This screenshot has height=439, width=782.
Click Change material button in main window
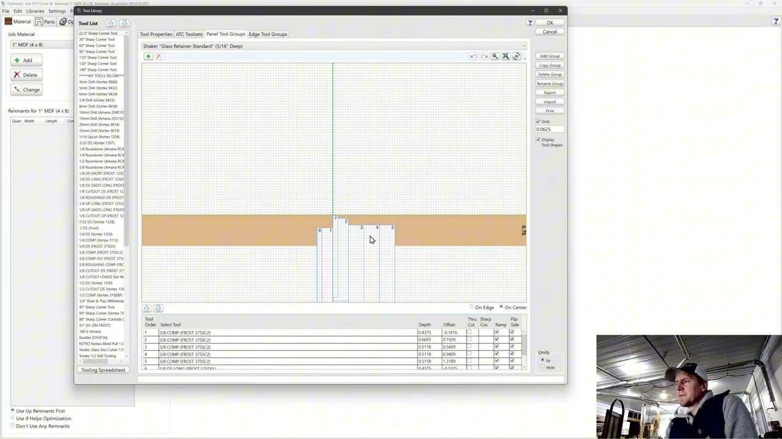26,90
